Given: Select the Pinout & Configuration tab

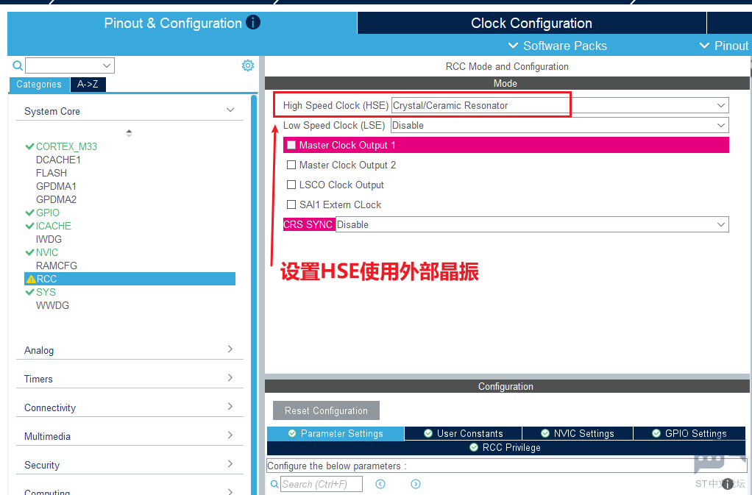Looking at the screenshot, I should [182, 23].
